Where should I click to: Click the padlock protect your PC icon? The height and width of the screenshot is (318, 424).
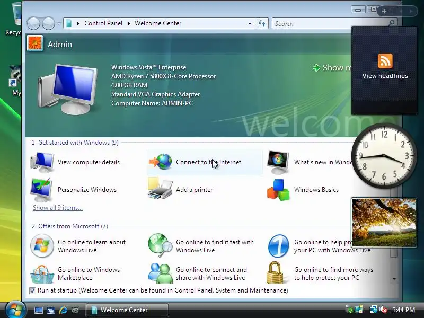(x=275, y=272)
